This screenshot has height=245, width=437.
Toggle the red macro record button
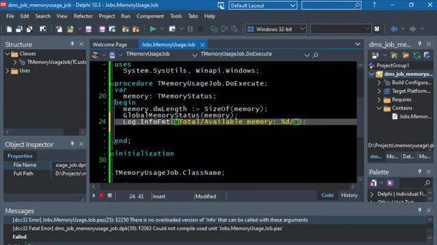click(x=102, y=196)
